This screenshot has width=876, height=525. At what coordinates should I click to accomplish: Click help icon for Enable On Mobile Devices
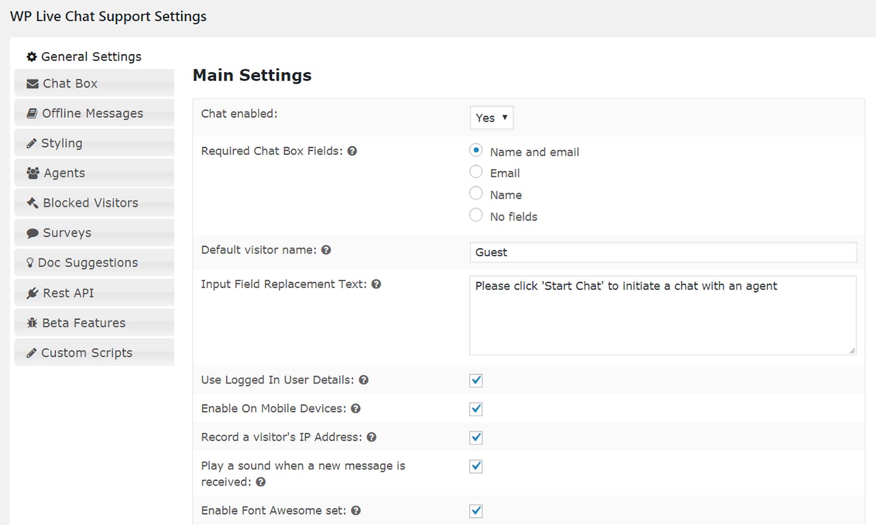356,408
